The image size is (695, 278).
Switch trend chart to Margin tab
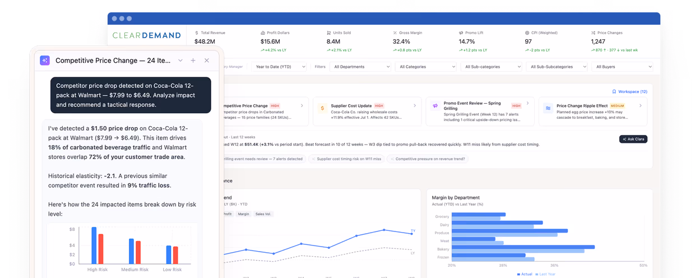pyautogui.click(x=243, y=214)
